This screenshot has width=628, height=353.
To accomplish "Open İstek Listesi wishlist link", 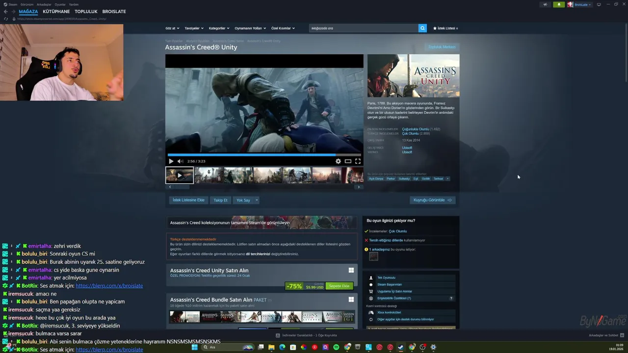I will (x=445, y=28).
